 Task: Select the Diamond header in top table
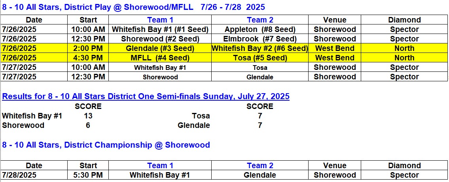click(x=404, y=20)
